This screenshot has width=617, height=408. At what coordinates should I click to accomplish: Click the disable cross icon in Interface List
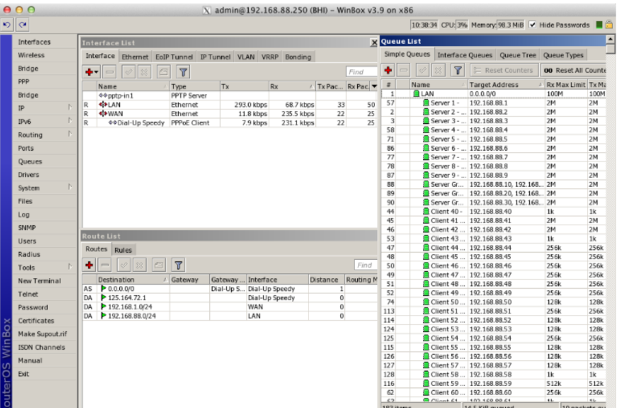(144, 72)
